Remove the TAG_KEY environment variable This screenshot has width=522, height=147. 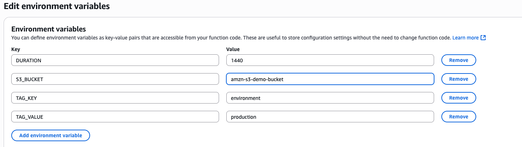(458, 98)
